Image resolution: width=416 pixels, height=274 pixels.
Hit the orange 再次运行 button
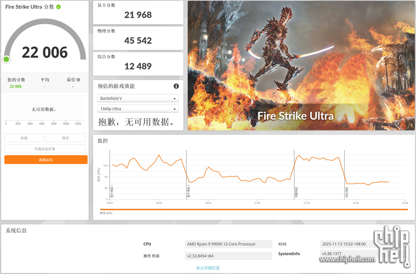(46, 160)
